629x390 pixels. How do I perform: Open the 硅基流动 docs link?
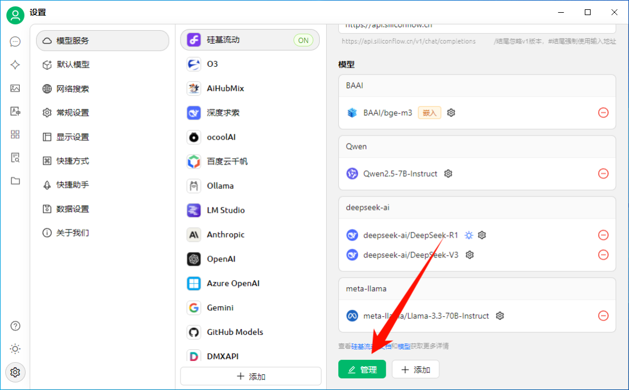[x=371, y=346]
